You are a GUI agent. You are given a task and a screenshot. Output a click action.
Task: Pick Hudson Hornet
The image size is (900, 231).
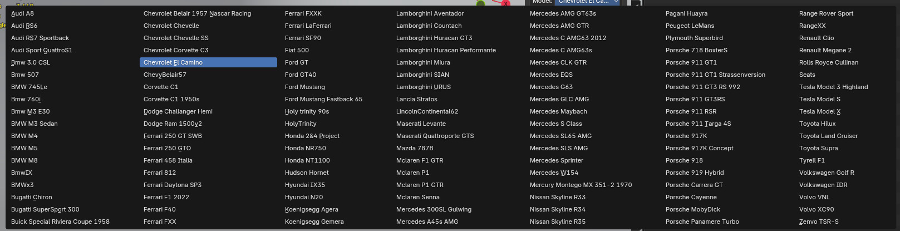(x=307, y=173)
